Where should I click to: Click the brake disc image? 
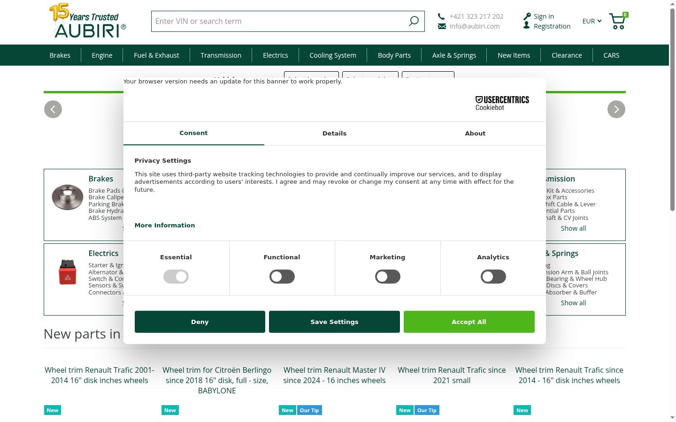68,197
